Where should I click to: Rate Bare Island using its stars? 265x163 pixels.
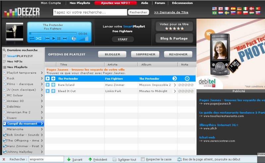[x=186, y=85]
